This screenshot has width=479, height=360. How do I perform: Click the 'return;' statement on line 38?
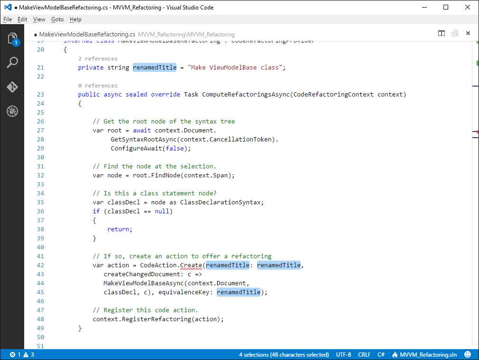pos(120,229)
